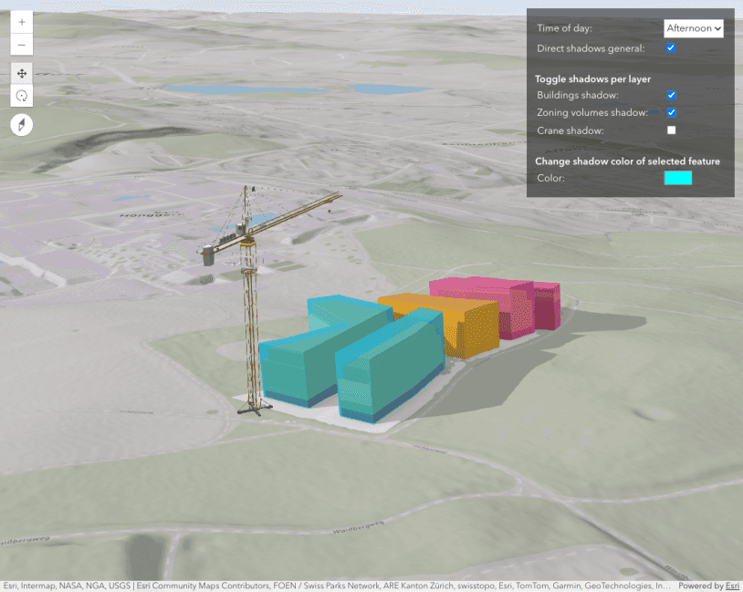Open the Esri link in the attribution

coord(732,587)
